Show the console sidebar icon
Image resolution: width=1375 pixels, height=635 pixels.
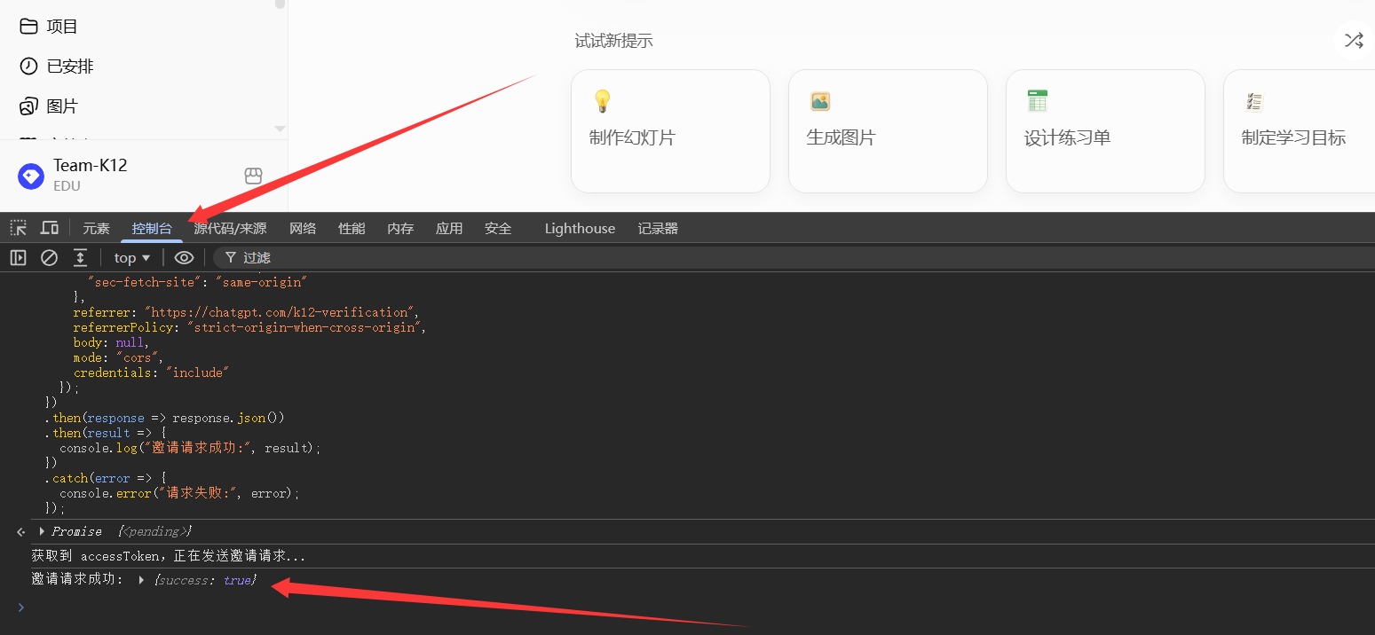pyautogui.click(x=18, y=258)
